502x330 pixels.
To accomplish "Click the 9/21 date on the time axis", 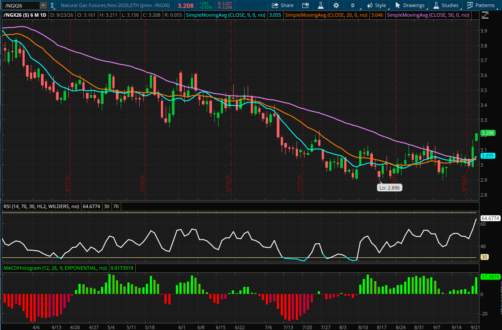I will click(475, 327).
